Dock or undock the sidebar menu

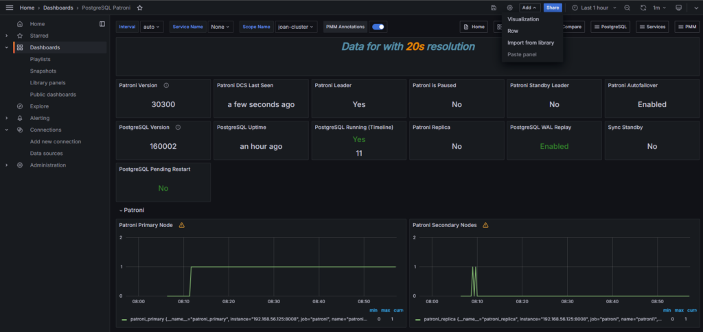point(102,24)
